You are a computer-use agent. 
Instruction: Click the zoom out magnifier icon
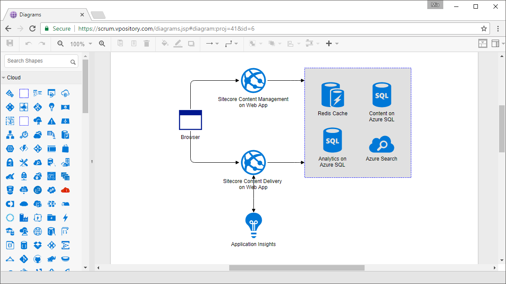click(61, 44)
